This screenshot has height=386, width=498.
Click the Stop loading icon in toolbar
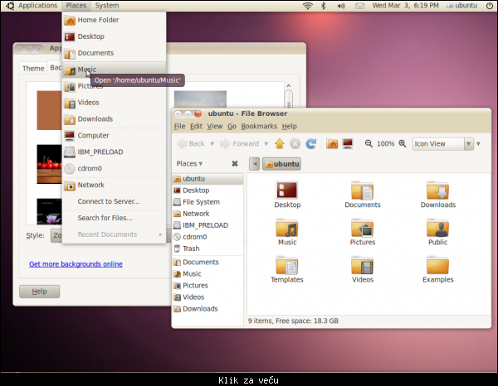295,143
